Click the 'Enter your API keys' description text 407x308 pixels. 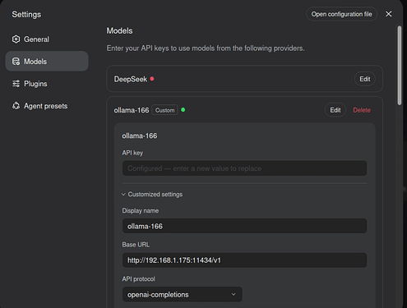(x=206, y=48)
